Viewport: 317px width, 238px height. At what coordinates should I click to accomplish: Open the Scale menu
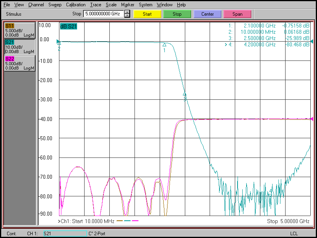click(x=111, y=5)
